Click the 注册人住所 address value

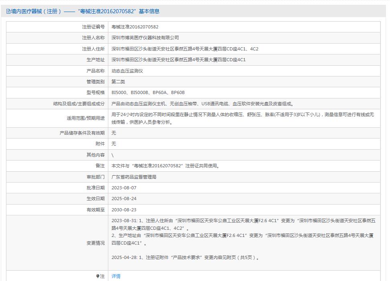pos(185,49)
